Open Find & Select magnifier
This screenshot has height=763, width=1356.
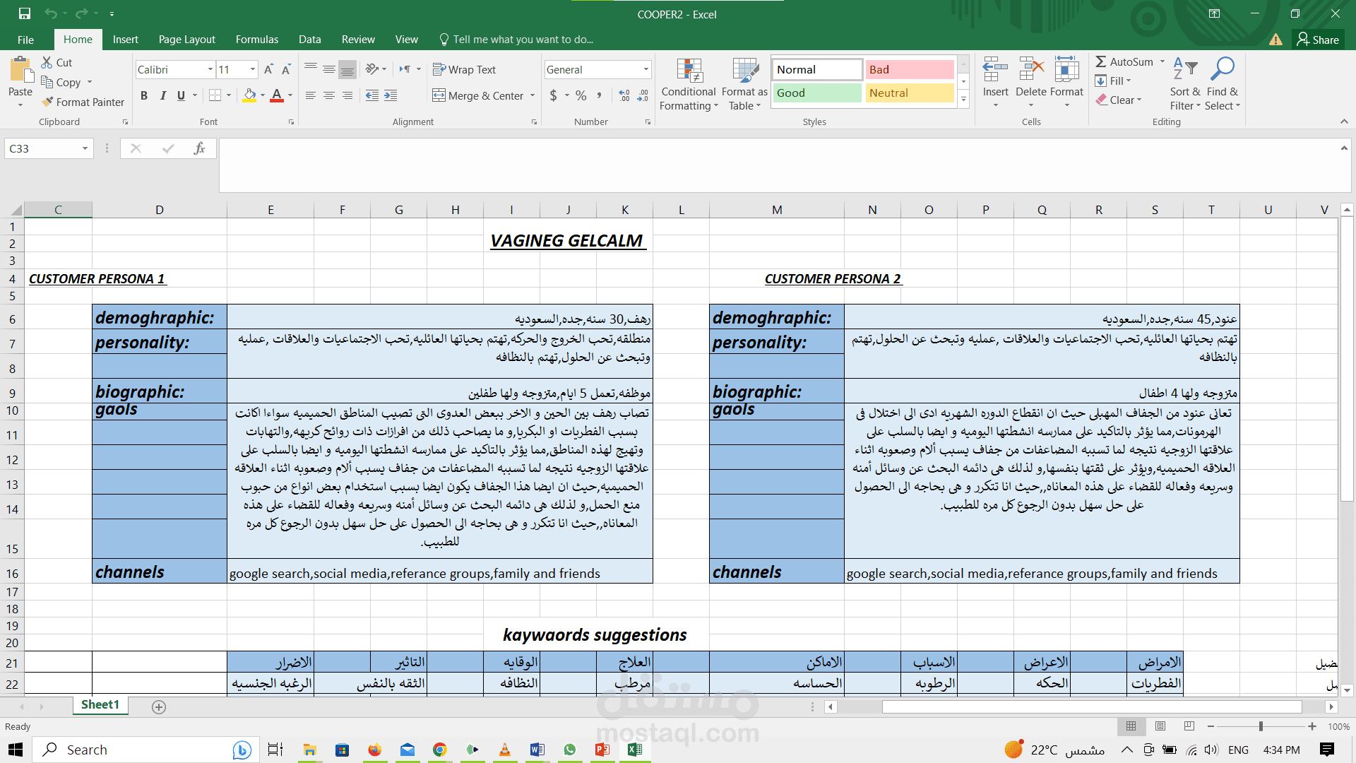pyautogui.click(x=1223, y=84)
